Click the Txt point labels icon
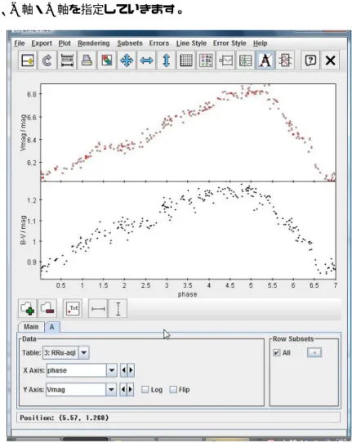The width and height of the screenshot is (352, 443). (73, 308)
